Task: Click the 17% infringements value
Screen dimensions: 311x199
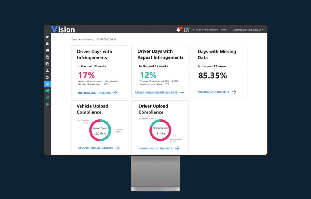Action: point(87,75)
